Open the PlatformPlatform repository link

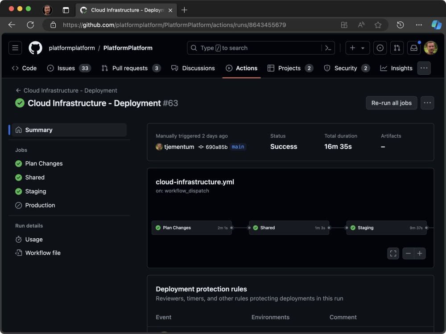pyautogui.click(x=128, y=48)
